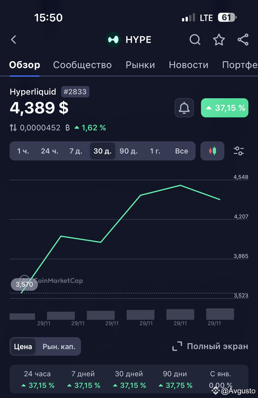Tap the back arrow to leave token page
Viewport: 258px width, 398px height.
click(13, 40)
